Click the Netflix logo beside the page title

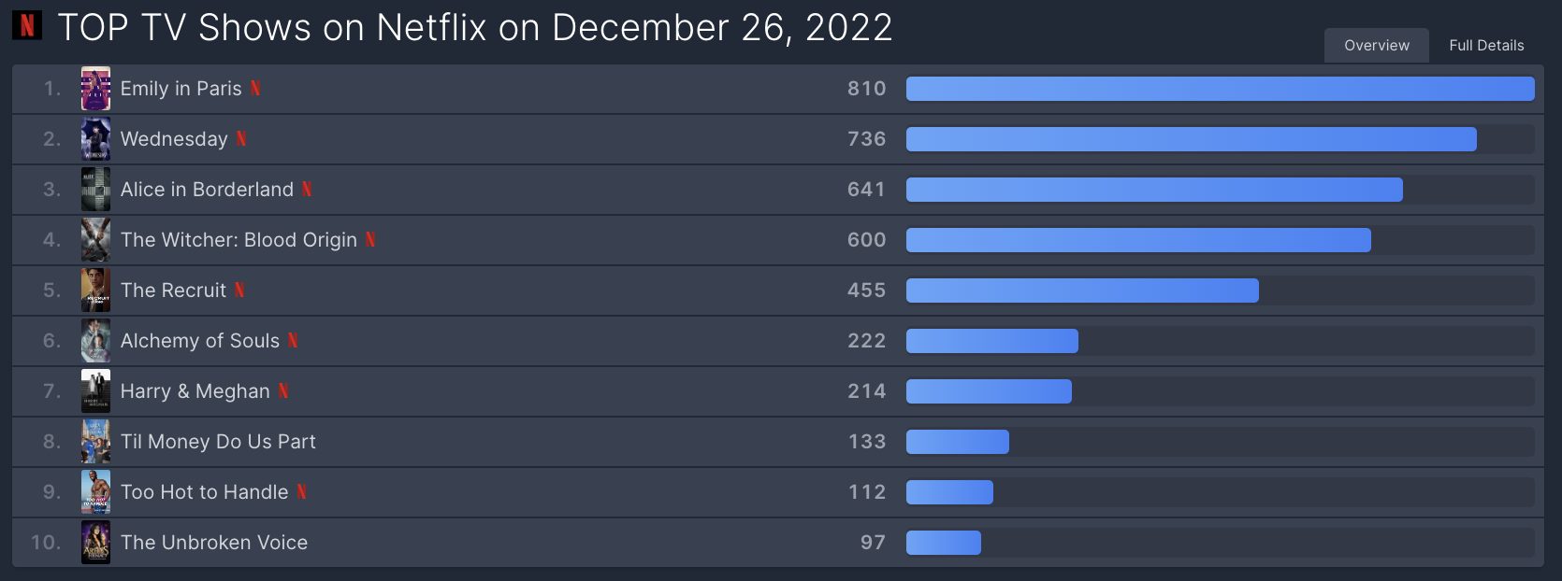(x=27, y=25)
